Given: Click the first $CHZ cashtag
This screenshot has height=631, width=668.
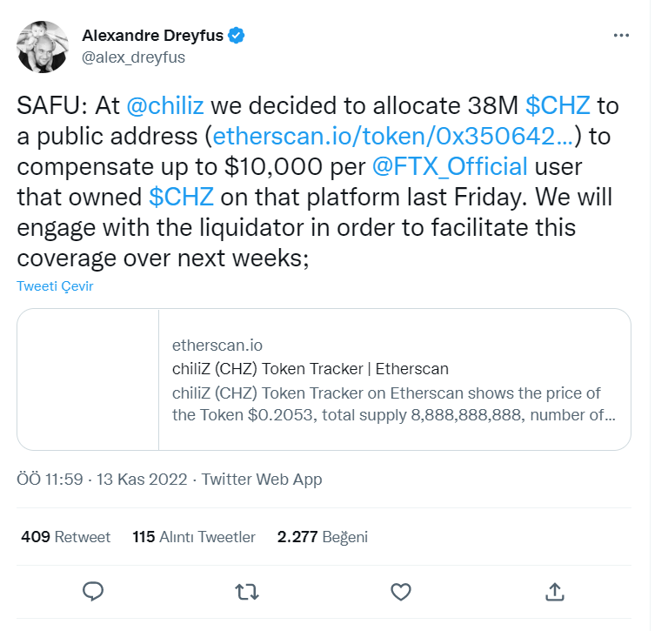Looking at the screenshot, I should pos(558,105).
